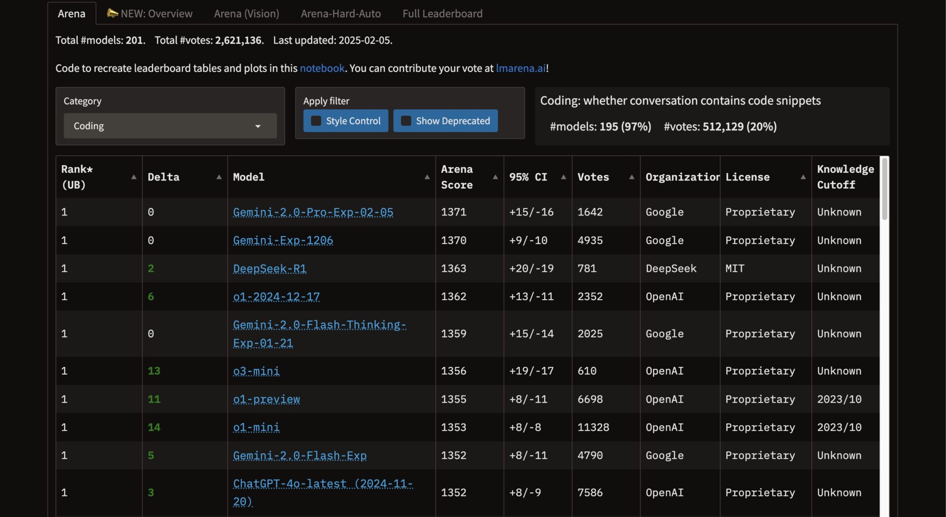Switch to the Arena (Vision) tab
The image size is (946, 517).
246,14
